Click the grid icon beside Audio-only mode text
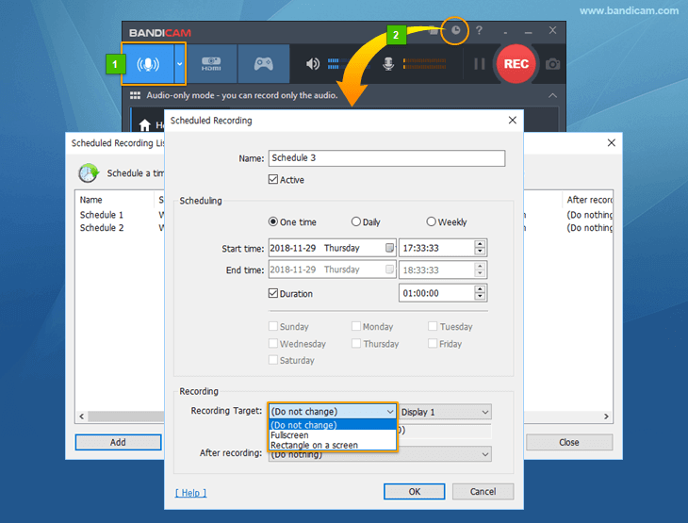This screenshot has height=523, width=688. tap(135, 95)
